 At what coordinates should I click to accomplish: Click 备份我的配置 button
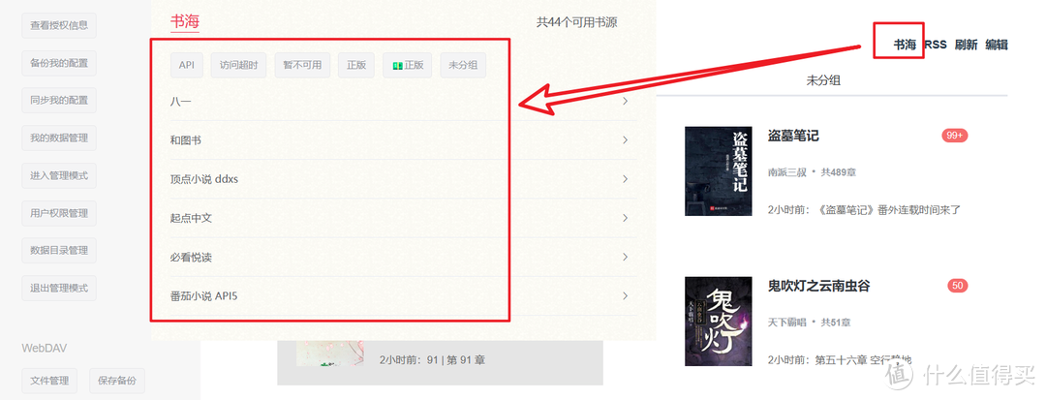59,63
